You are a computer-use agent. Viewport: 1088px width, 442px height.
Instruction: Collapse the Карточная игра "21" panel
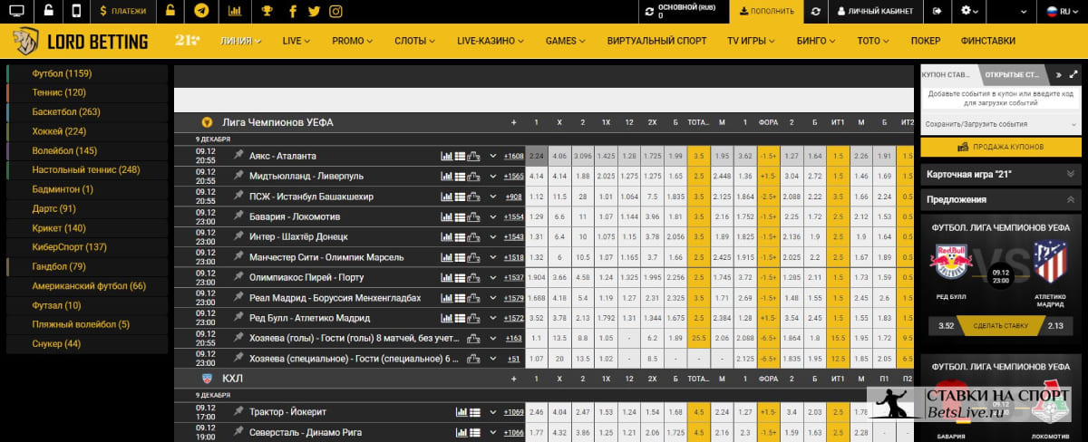1072,173
